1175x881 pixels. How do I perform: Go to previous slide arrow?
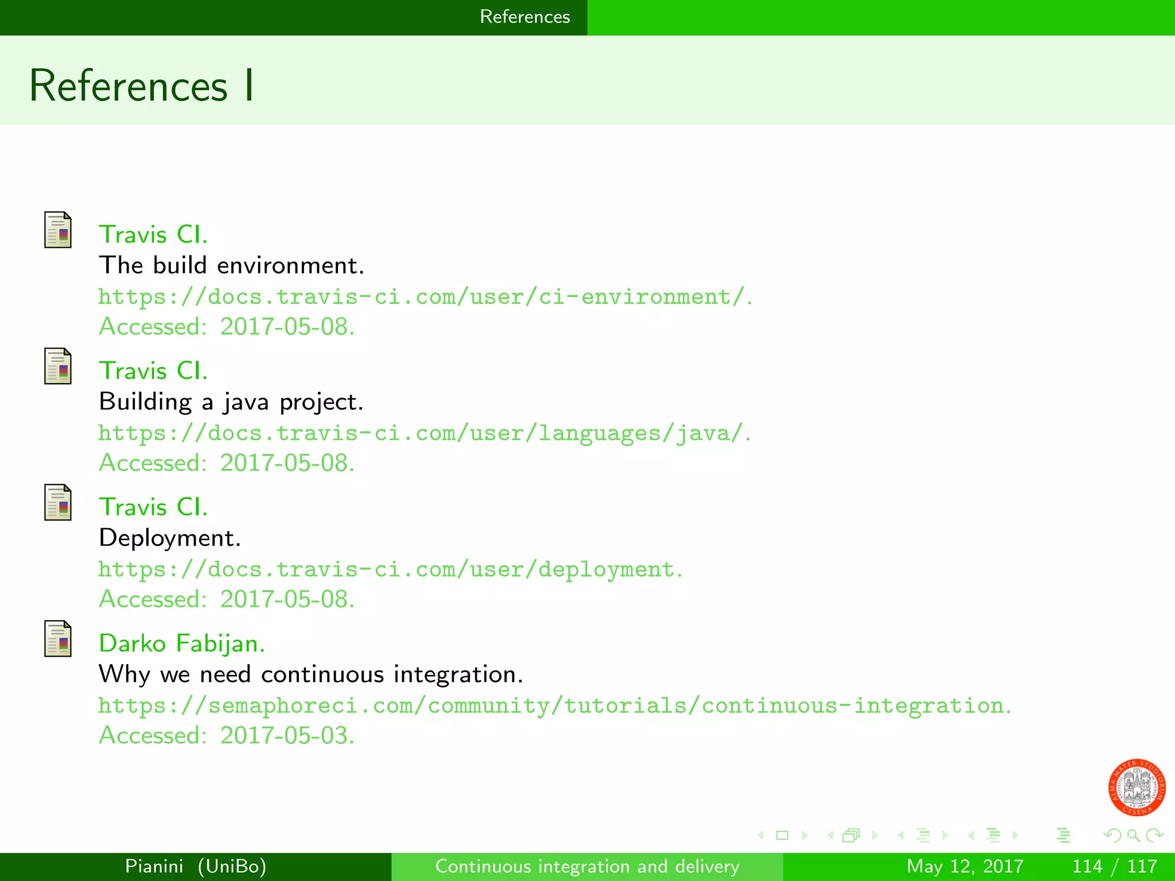(761, 836)
